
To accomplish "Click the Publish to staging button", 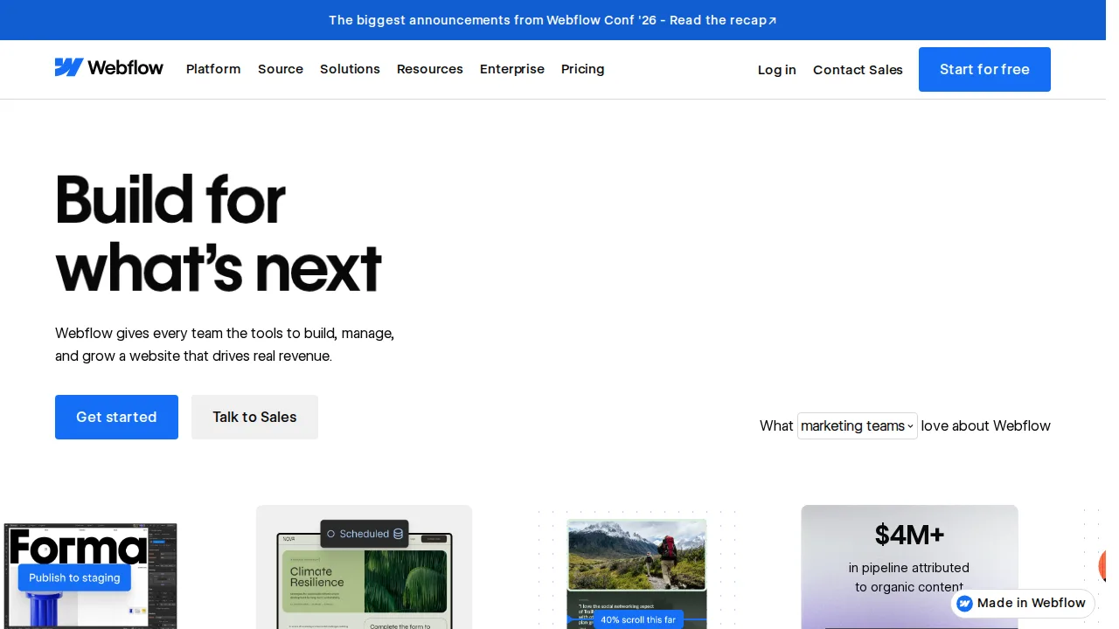I will [74, 577].
